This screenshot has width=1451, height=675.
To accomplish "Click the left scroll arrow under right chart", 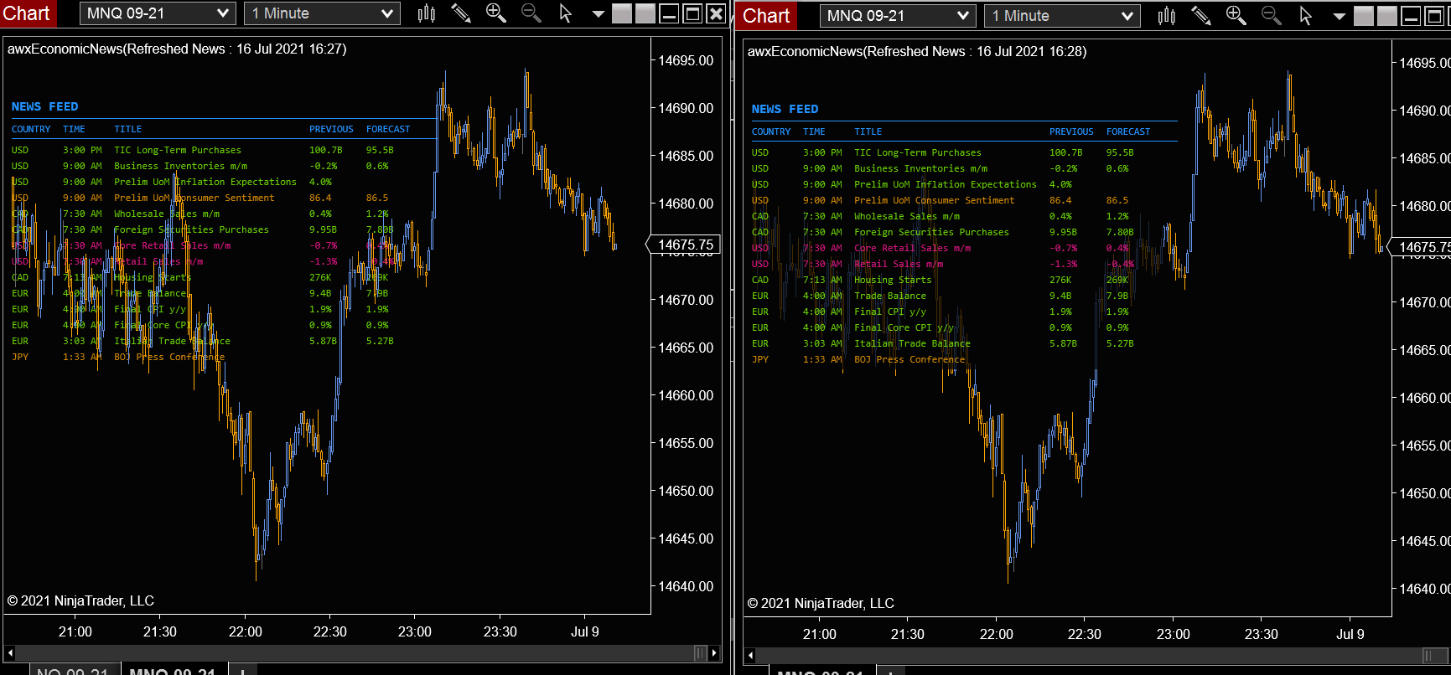I will click(x=750, y=656).
